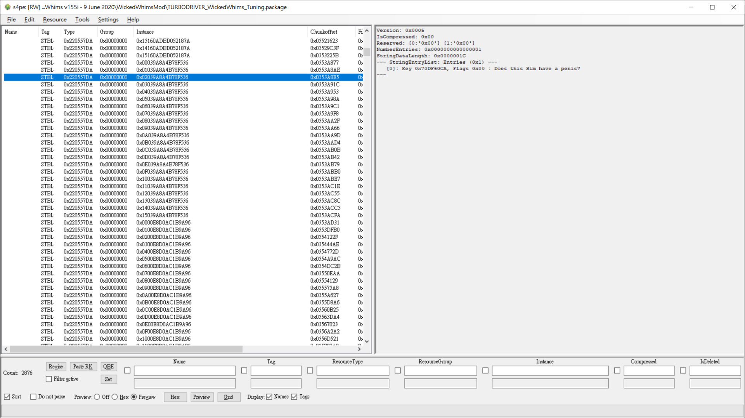Tick the checkbox beside ResourceType filter

(310, 370)
